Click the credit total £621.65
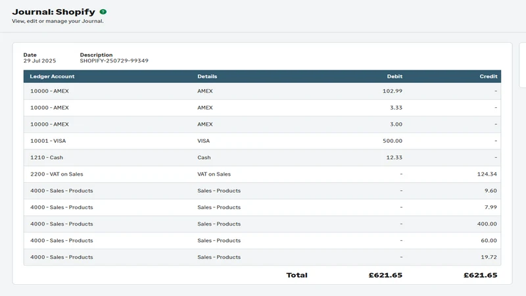Screen dimensions: 526x296 481,275
